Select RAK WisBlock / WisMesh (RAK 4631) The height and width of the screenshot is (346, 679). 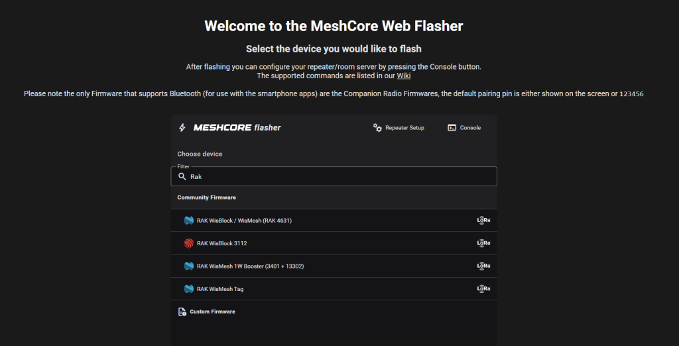244,221
